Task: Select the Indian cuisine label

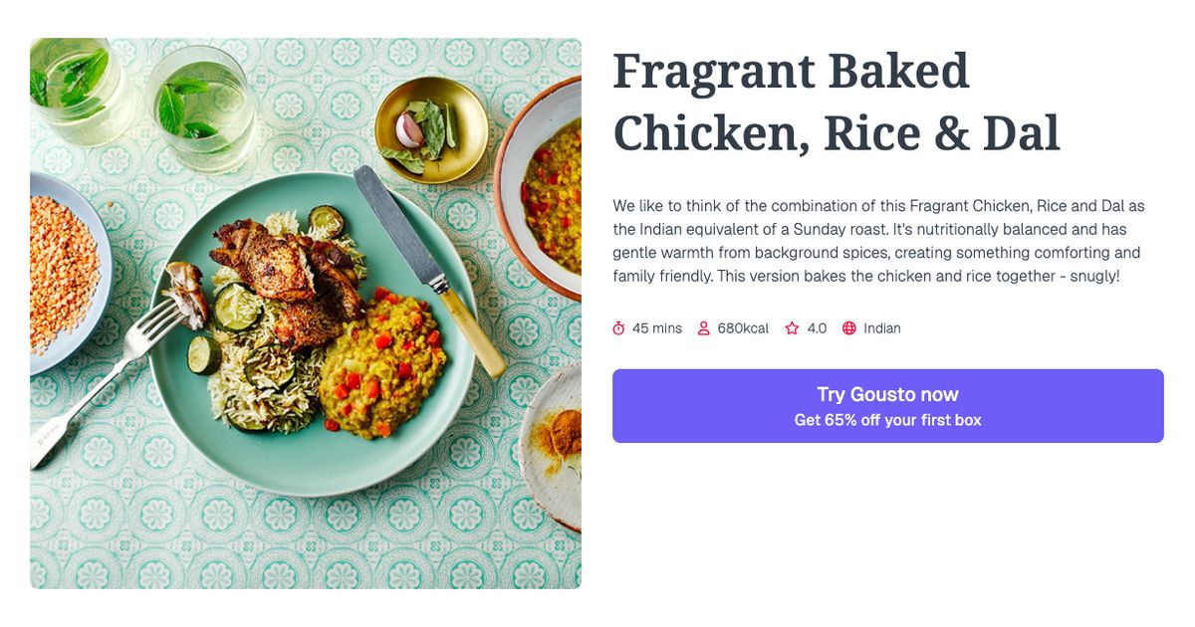Action: click(x=883, y=327)
